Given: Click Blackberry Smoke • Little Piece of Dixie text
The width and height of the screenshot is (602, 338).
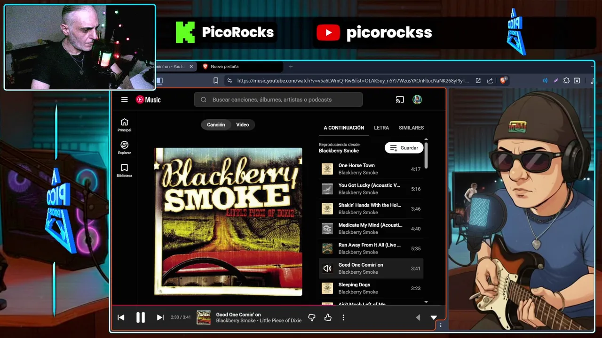Looking at the screenshot, I should pos(259,321).
